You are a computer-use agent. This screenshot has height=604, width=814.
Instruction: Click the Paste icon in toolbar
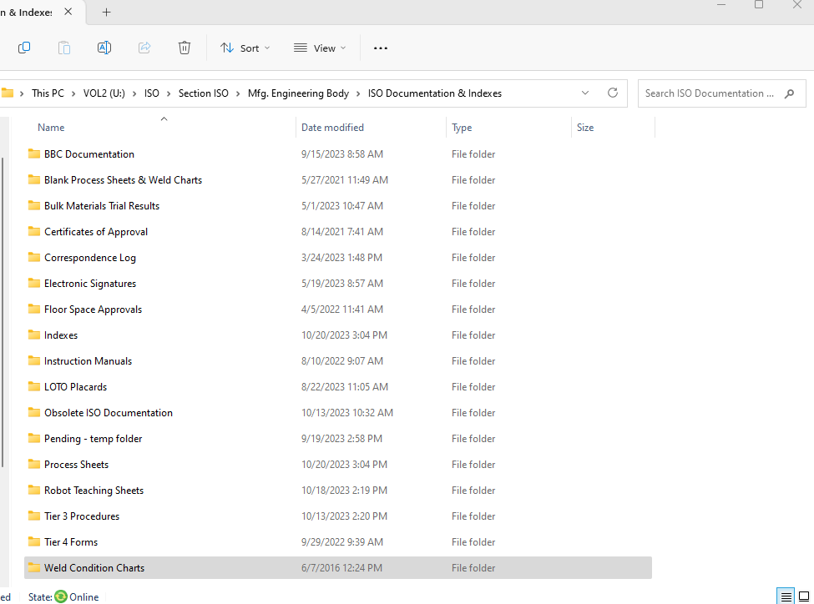(x=64, y=48)
